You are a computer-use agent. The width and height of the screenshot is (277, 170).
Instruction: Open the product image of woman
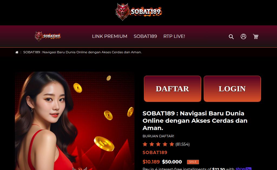pos(75,121)
